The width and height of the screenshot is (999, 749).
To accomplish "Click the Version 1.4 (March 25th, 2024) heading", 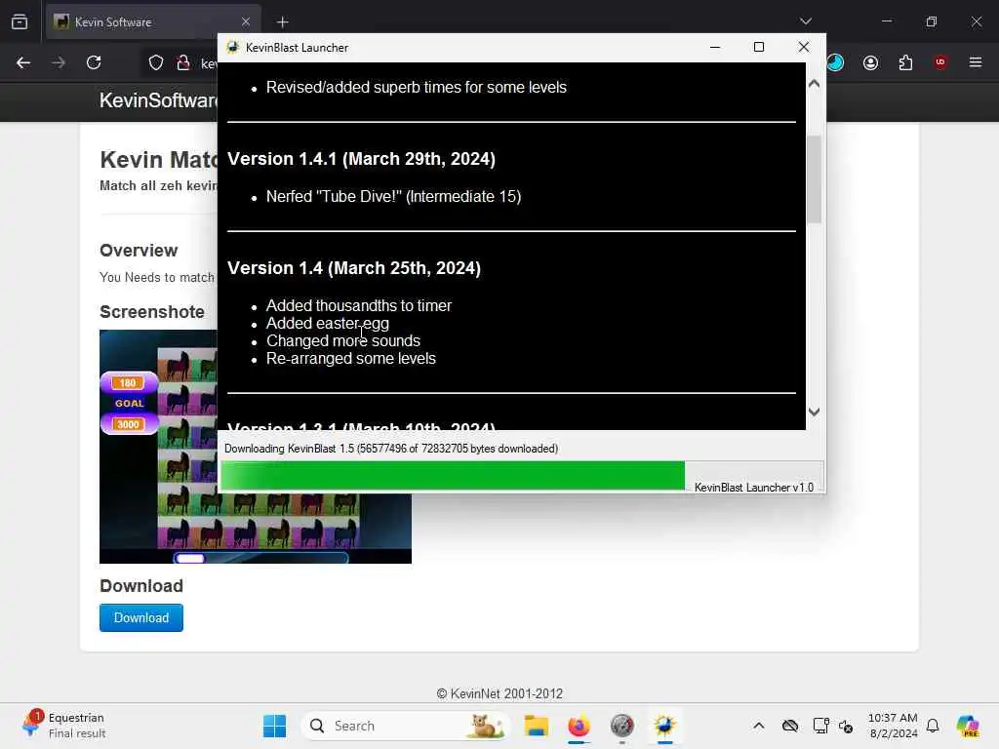I will pos(354,268).
